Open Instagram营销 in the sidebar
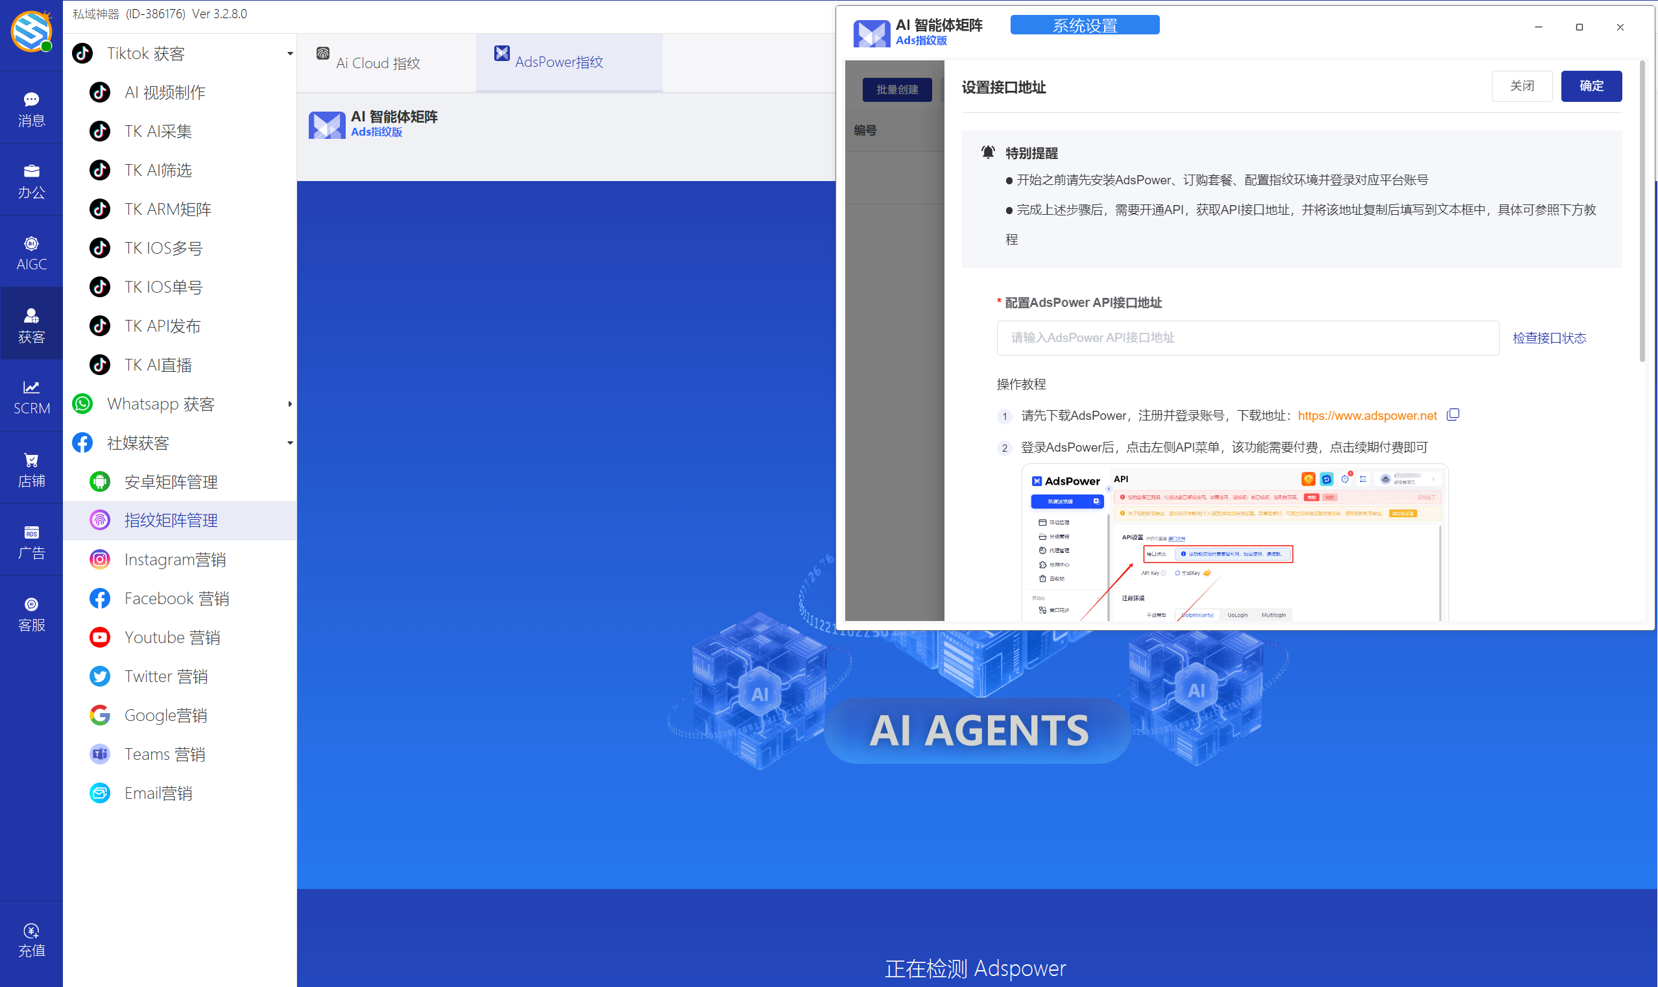The width and height of the screenshot is (1658, 987). tap(174, 559)
